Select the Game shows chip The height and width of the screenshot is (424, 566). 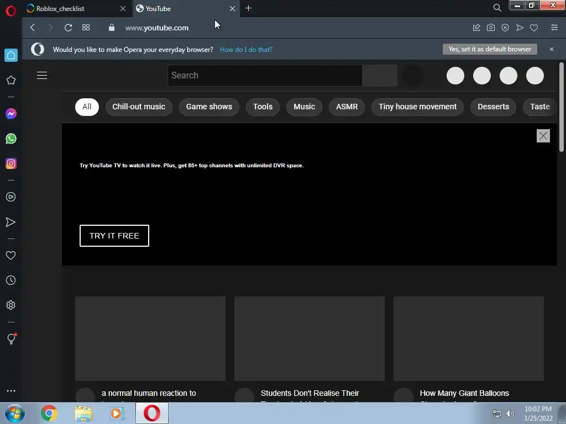[x=209, y=107]
